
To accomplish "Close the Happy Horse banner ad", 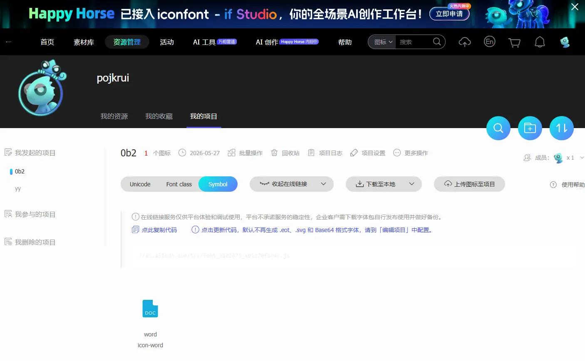I will (575, 7).
